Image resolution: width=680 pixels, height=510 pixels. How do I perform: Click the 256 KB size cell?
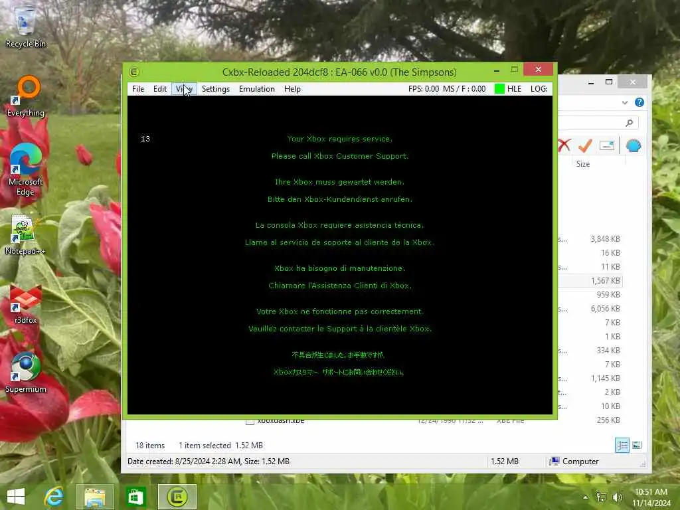(x=608, y=420)
